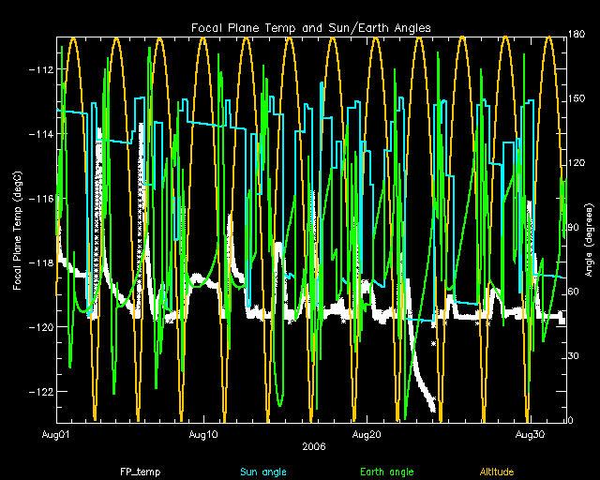This screenshot has height=480, width=600.
Task: Click the Aug20 x-axis tick label
Action: [366, 436]
